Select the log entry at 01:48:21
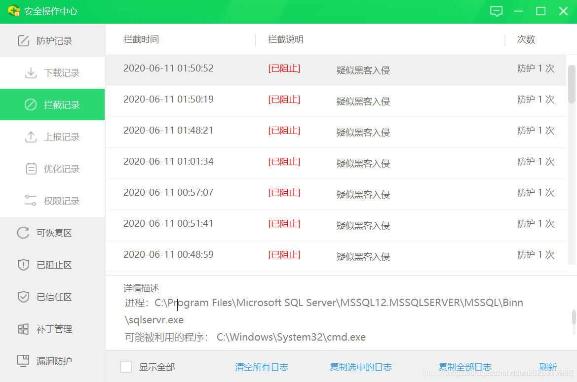 (336, 132)
